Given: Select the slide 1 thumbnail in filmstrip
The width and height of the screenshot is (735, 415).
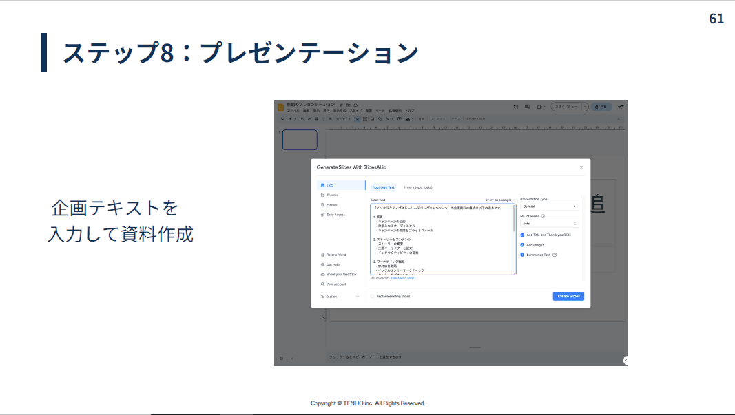Looking at the screenshot, I should coord(300,140).
